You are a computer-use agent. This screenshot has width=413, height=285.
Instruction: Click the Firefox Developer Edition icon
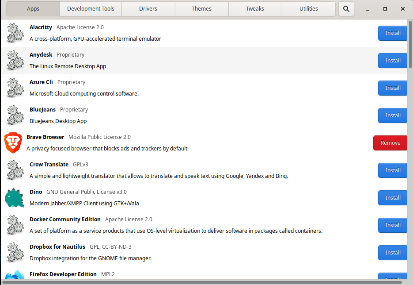[x=15, y=274]
